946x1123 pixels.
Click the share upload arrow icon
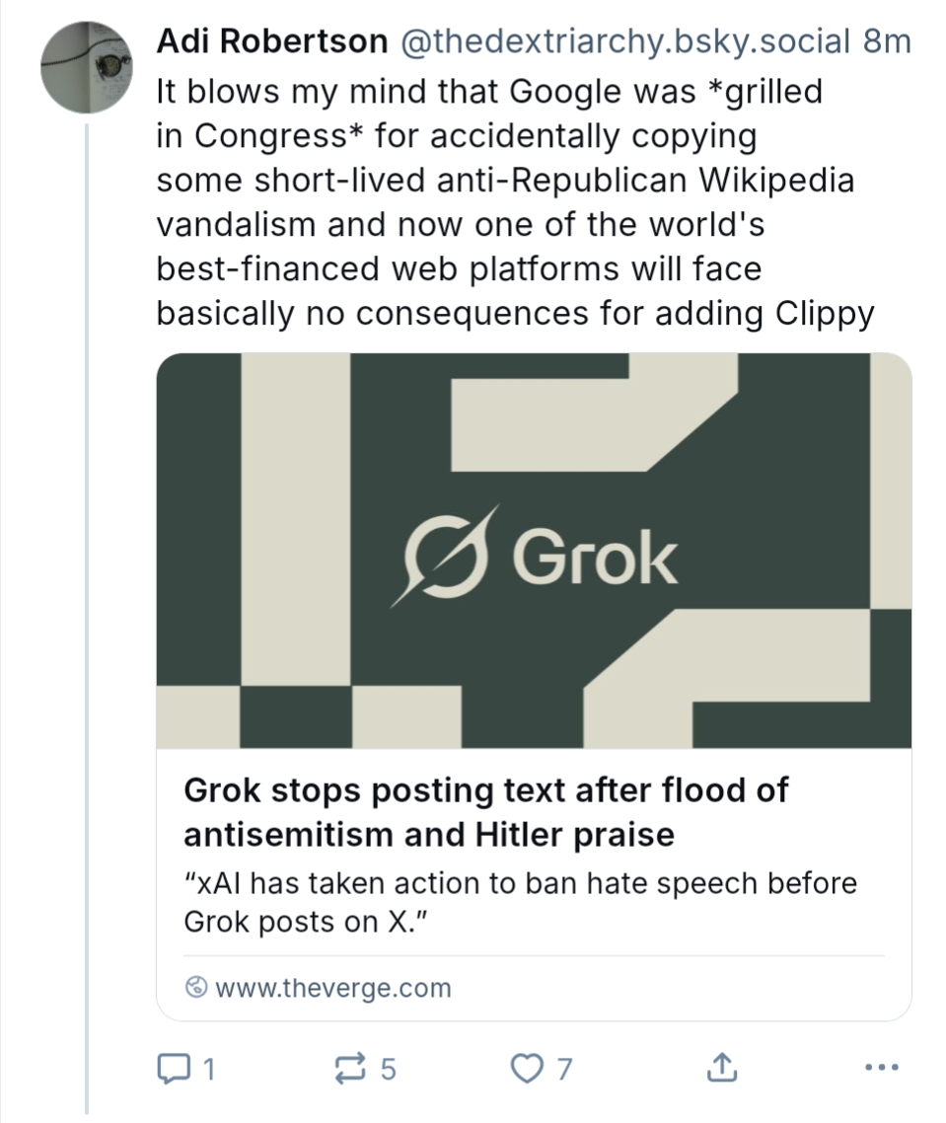(721, 1067)
